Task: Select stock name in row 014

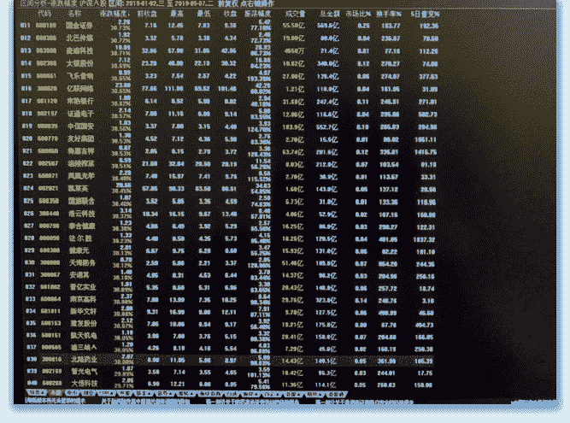Action: pyautogui.click(x=79, y=63)
